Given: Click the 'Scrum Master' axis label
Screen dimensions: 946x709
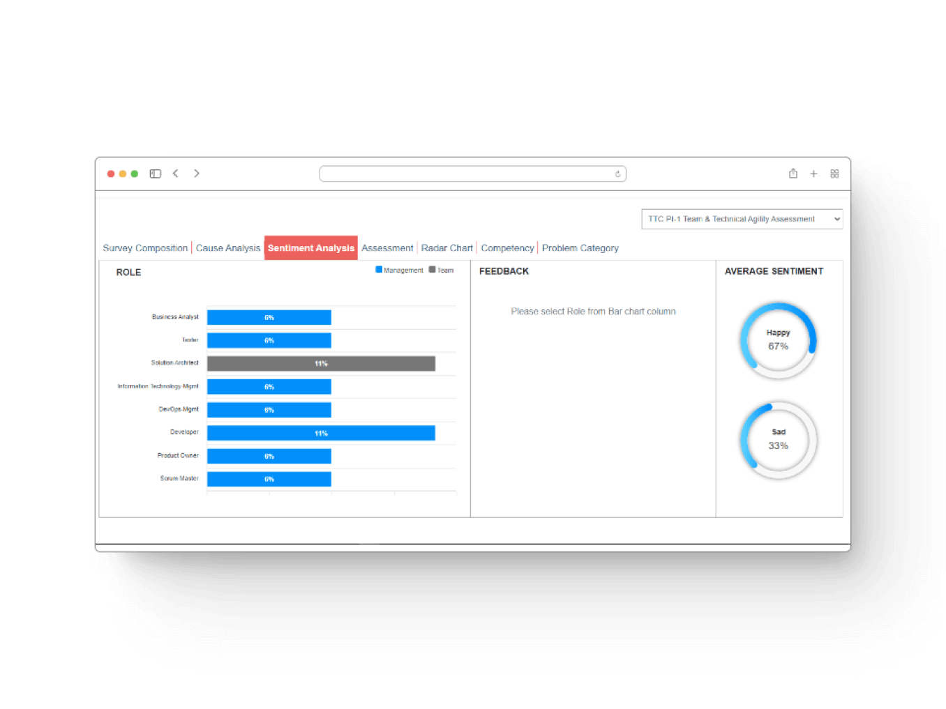Looking at the screenshot, I should 179,479.
